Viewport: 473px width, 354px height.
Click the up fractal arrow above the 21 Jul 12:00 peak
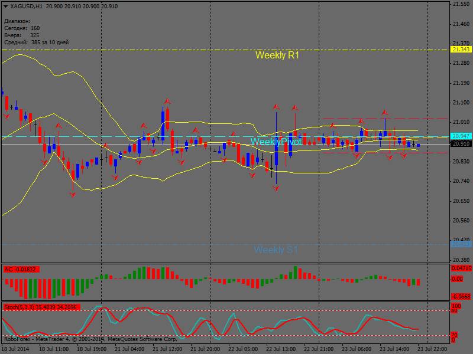point(167,101)
